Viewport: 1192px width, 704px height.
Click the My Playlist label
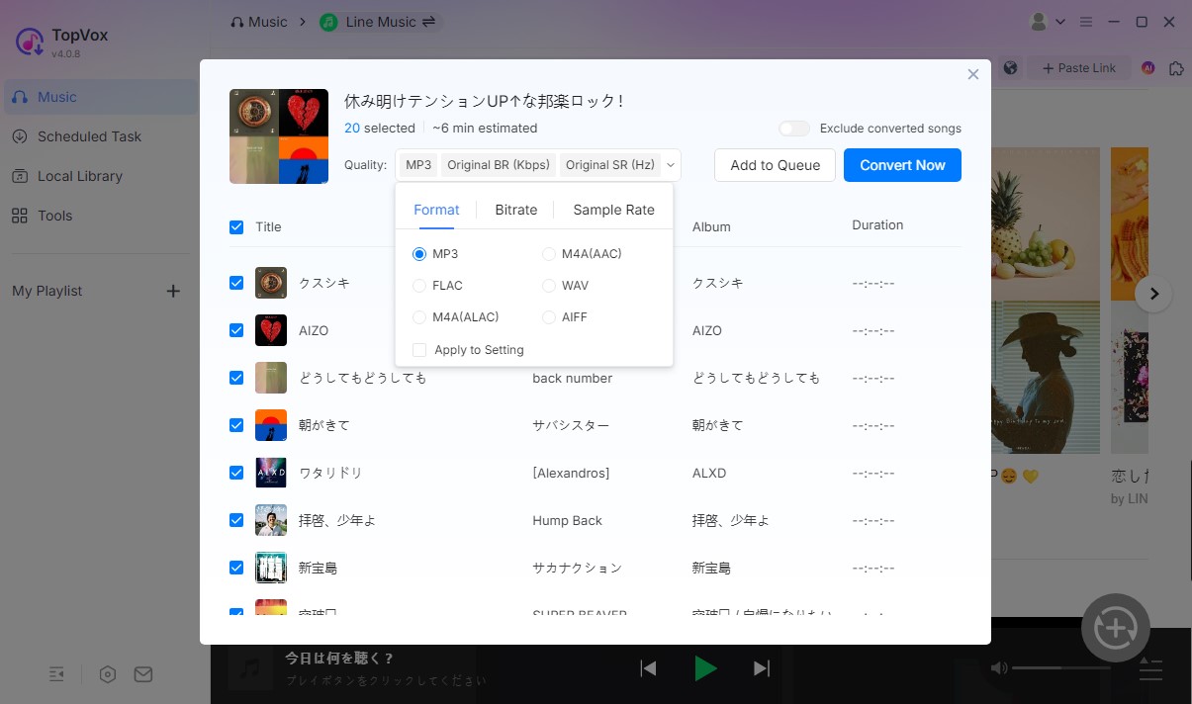click(x=47, y=291)
